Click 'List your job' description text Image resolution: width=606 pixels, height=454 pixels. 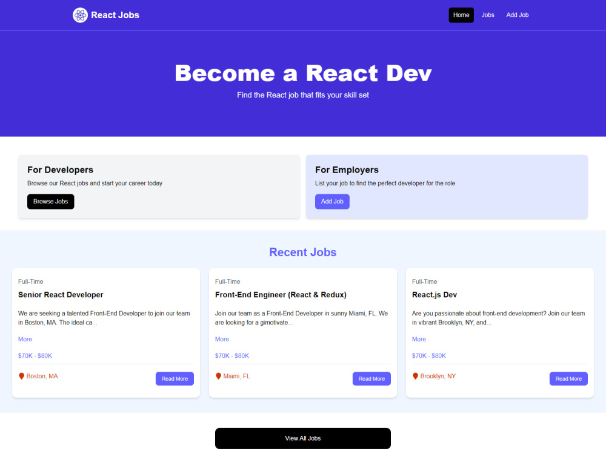click(385, 183)
